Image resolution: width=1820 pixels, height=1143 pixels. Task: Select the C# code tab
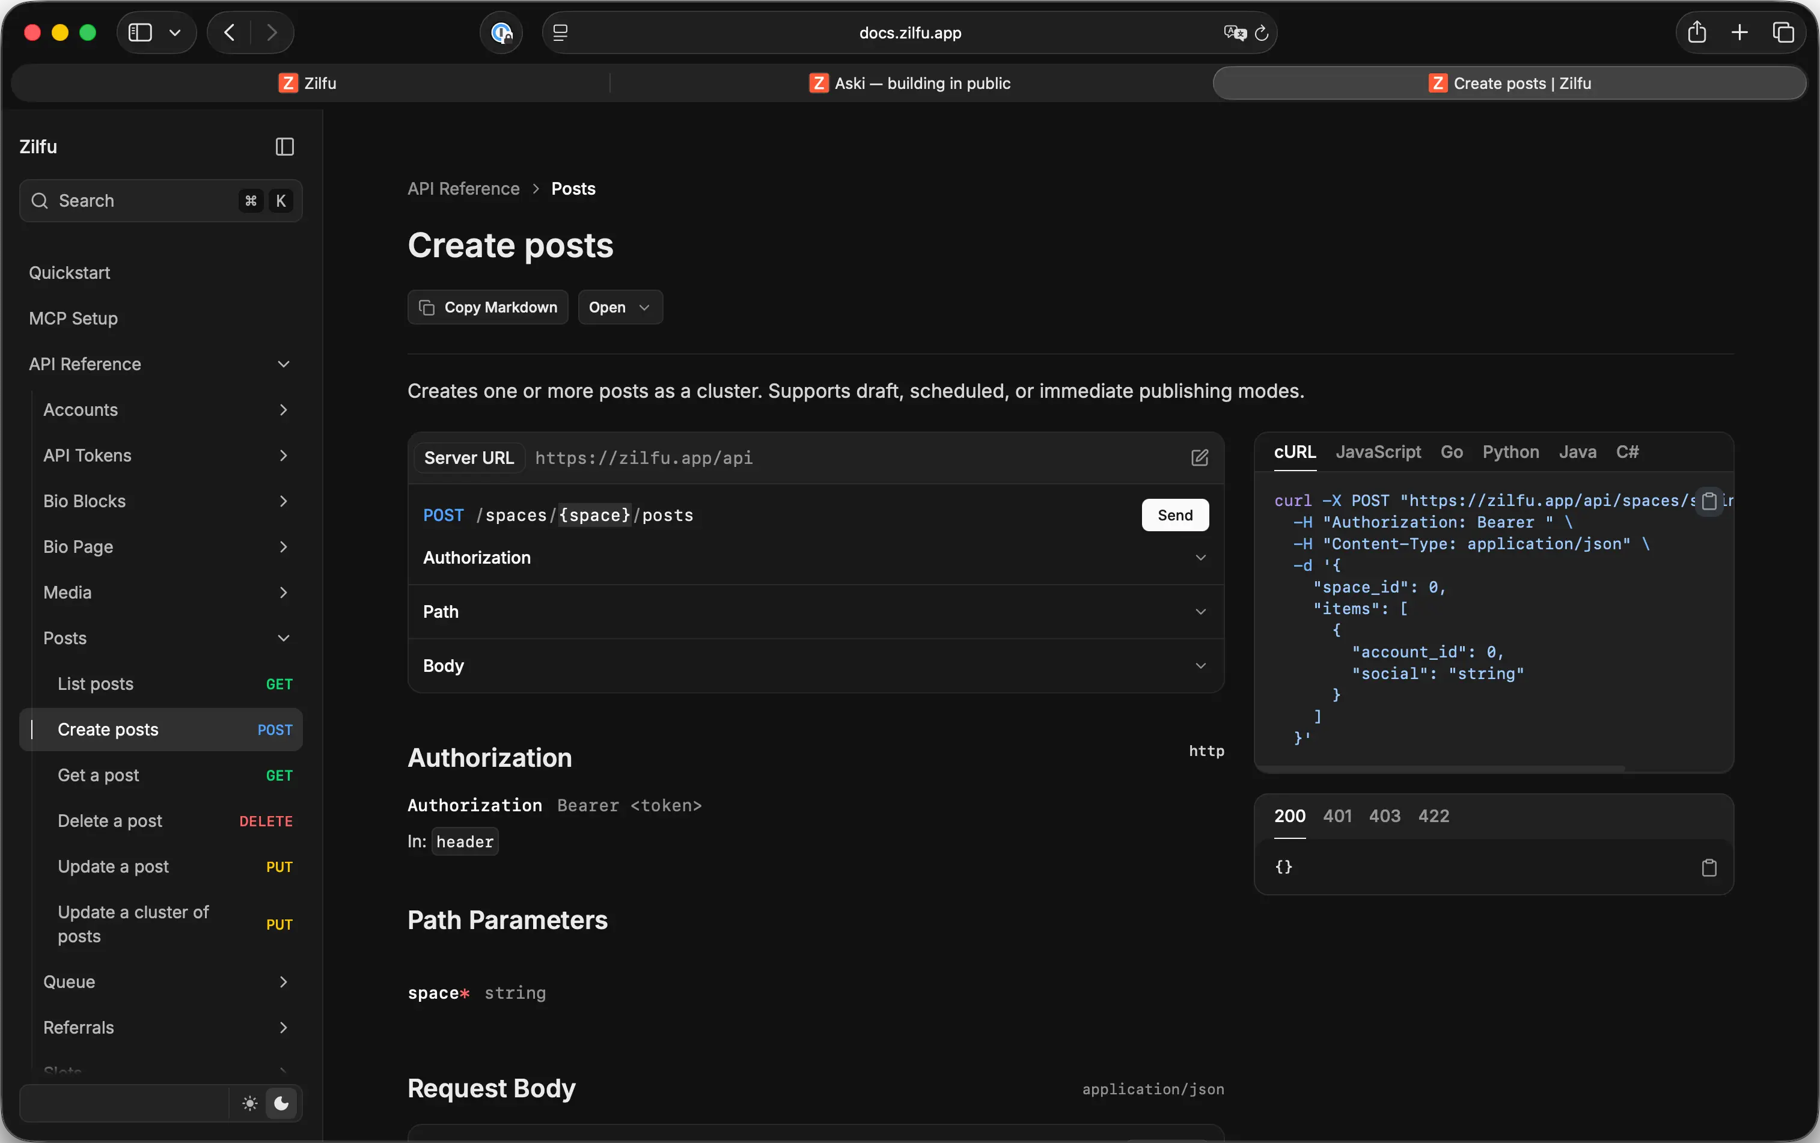(x=1626, y=452)
